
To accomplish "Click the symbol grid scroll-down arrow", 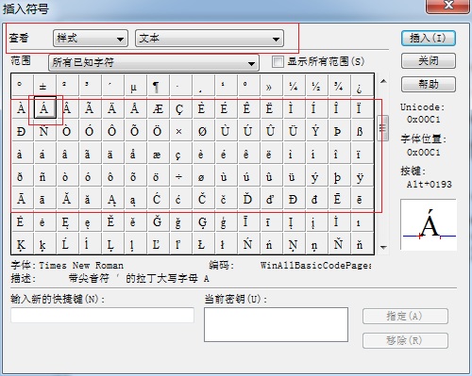I will pos(383,247).
